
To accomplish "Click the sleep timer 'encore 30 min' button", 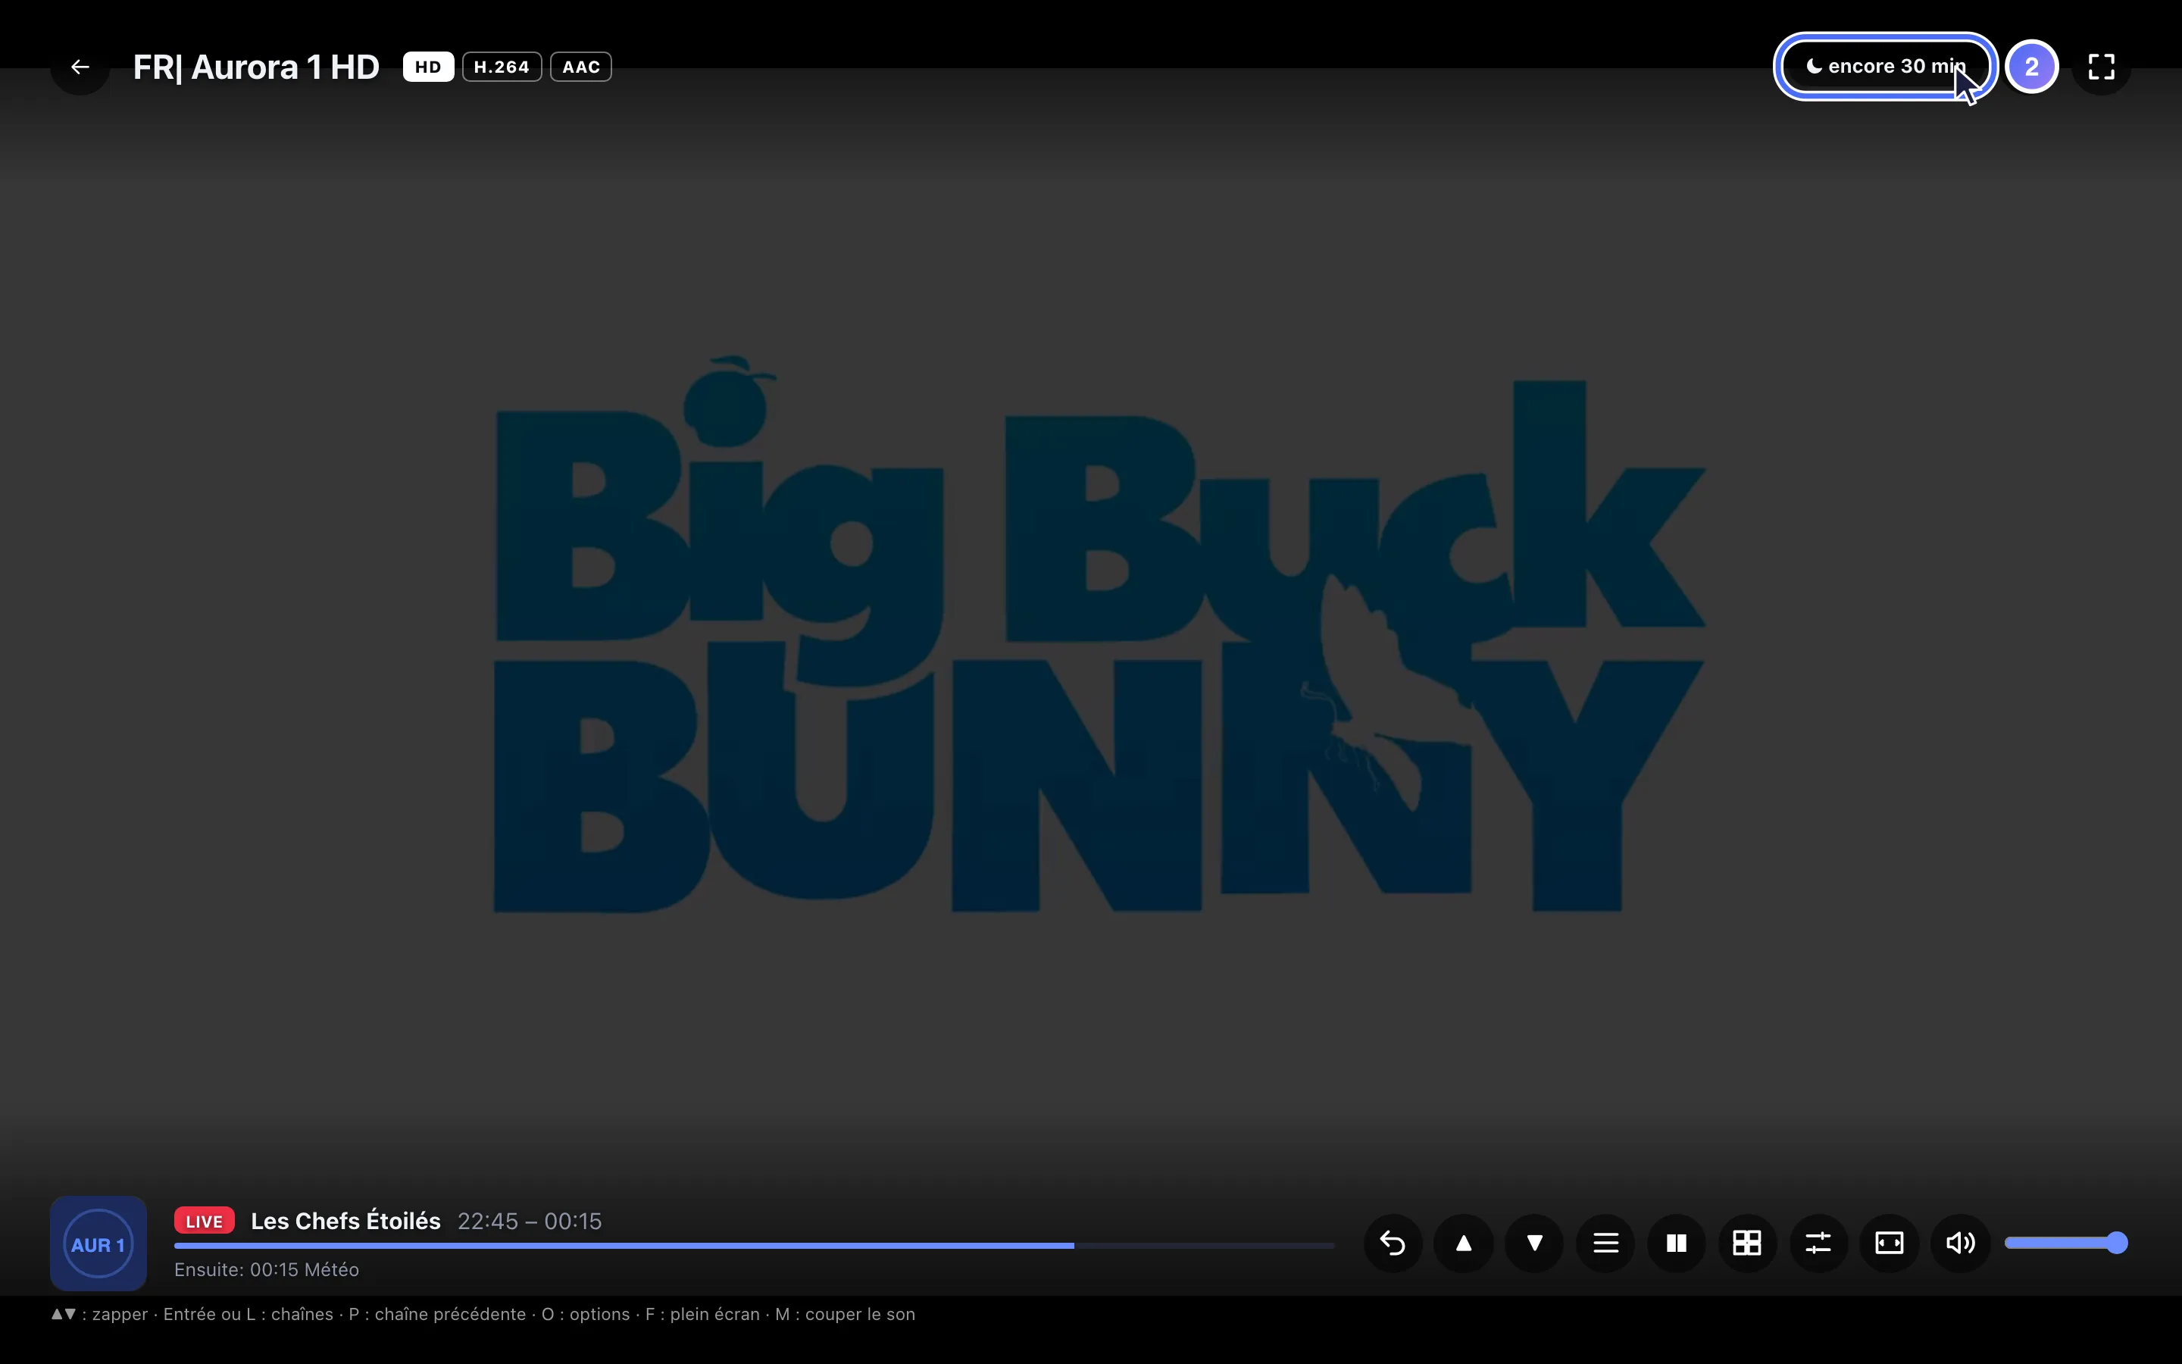I will click(x=1885, y=67).
